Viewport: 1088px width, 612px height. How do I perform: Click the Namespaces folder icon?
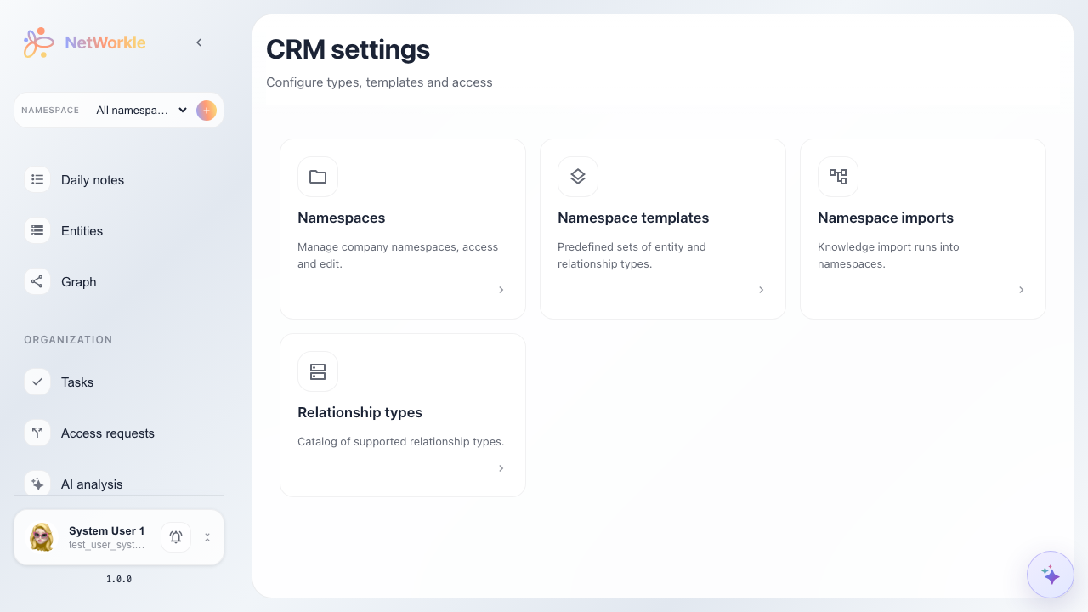pos(318,177)
